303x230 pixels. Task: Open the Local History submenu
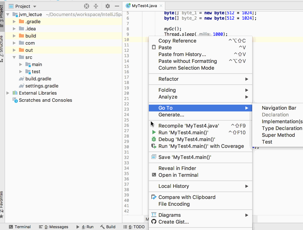click(x=200, y=186)
